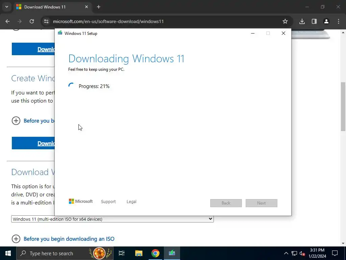
Task: Open the Support link in Setup
Action: (108, 202)
